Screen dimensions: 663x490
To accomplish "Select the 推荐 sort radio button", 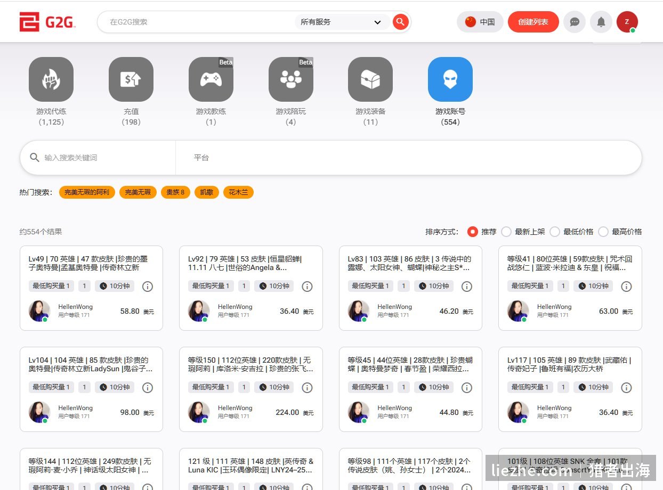I will [x=472, y=232].
